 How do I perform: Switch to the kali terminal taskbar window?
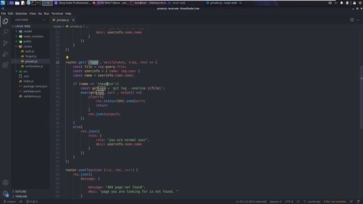149,3
